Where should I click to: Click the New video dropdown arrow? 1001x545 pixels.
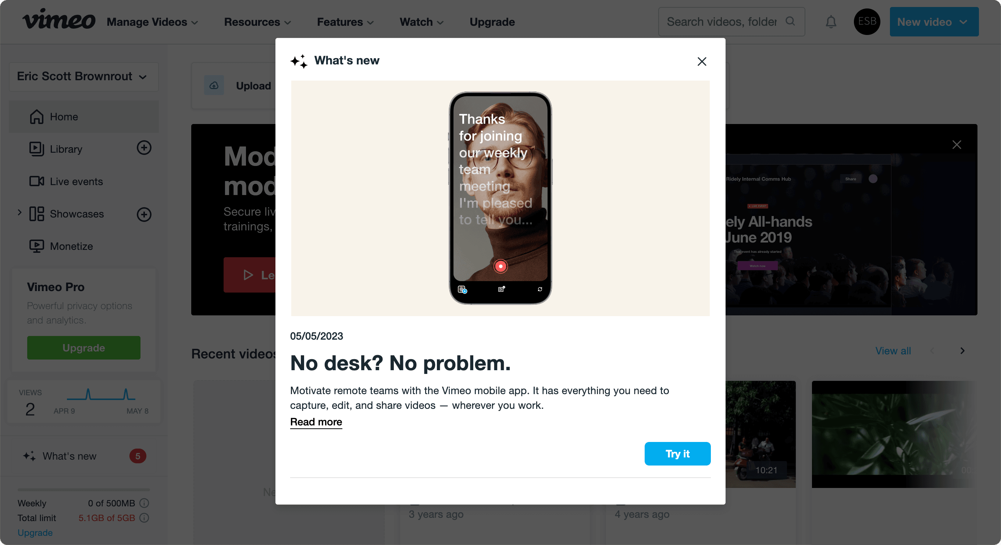pyautogui.click(x=965, y=22)
